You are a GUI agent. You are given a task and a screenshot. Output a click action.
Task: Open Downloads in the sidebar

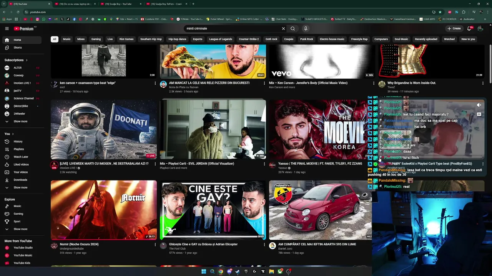click(x=22, y=180)
